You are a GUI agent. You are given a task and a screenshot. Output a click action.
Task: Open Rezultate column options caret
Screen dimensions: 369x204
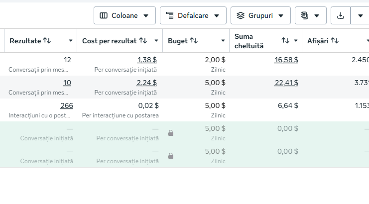[x=71, y=41]
